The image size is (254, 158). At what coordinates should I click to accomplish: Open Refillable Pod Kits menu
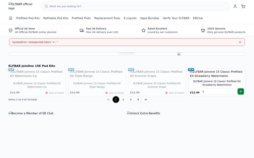(x=56, y=18)
